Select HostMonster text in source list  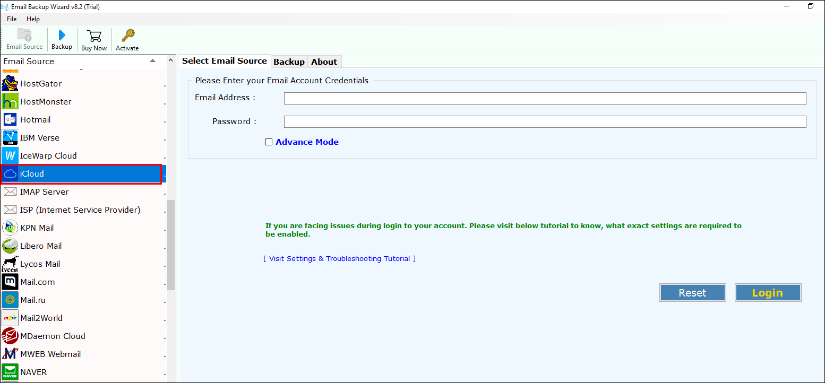coord(46,102)
